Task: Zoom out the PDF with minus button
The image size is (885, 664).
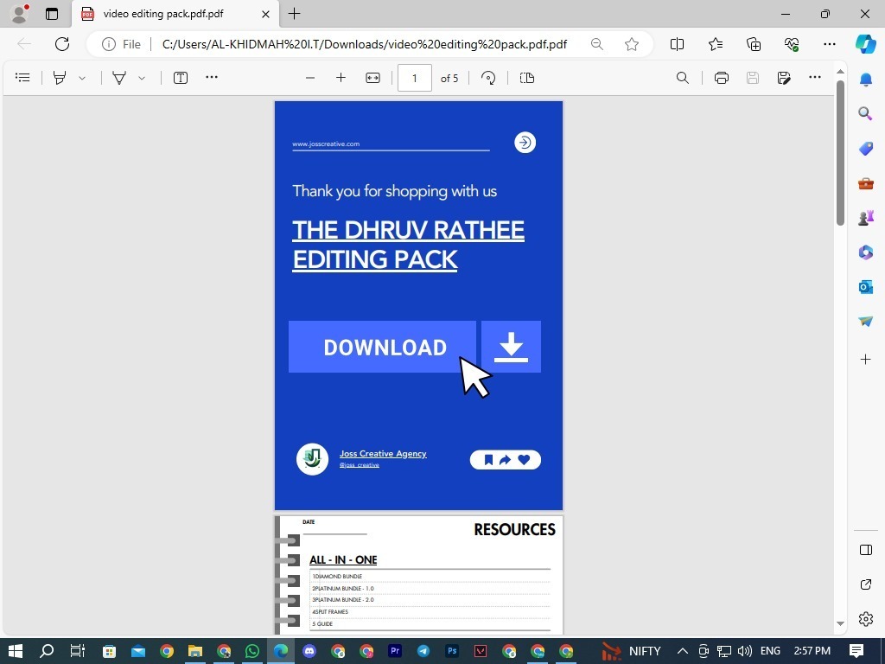Action: pyautogui.click(x=310, y=78)
